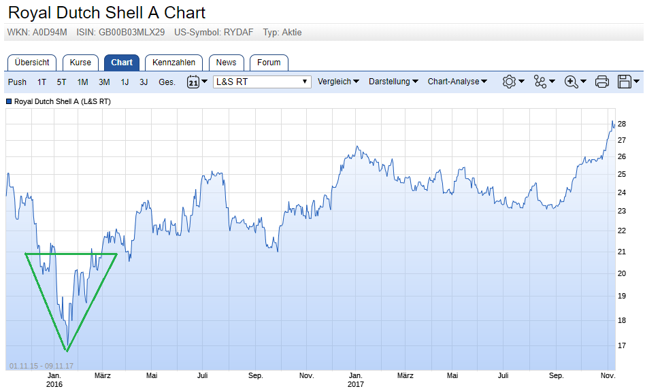
Task: Open the Kennzahlen tab
Action: [x=173, y=63]
